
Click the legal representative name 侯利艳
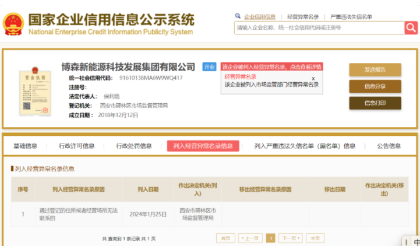coord(111,96)
